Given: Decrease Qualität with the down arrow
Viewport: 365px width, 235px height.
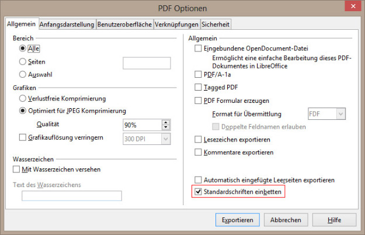Looking at the screenshot, I should point(165,127).
